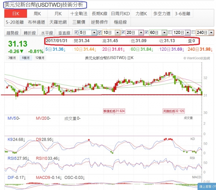
Task: Open the 5-20差離 tab
Action: click(15, 22)
